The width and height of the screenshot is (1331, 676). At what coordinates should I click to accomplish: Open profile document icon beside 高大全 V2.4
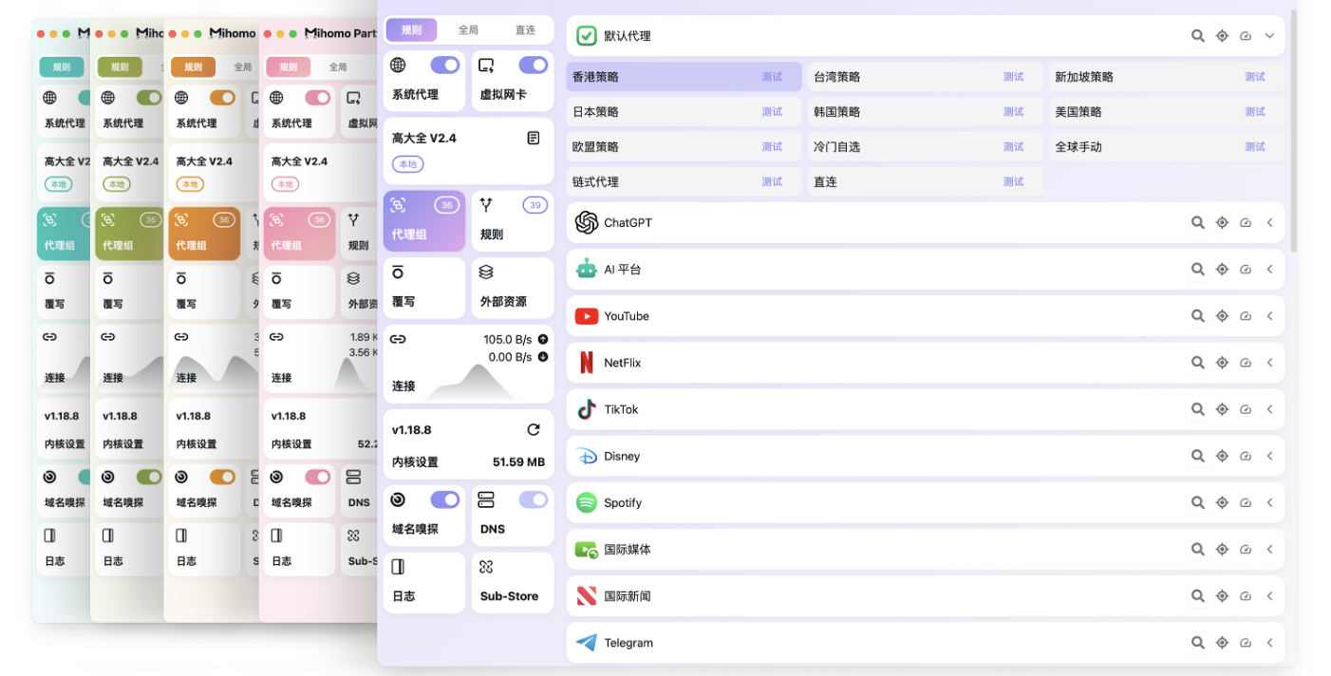point(534,139)
